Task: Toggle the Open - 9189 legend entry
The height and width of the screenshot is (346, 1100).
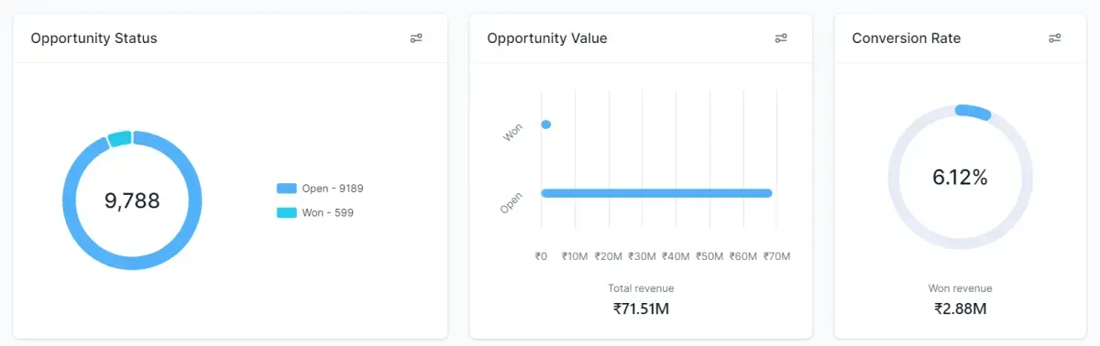Action: click(320, 189)
